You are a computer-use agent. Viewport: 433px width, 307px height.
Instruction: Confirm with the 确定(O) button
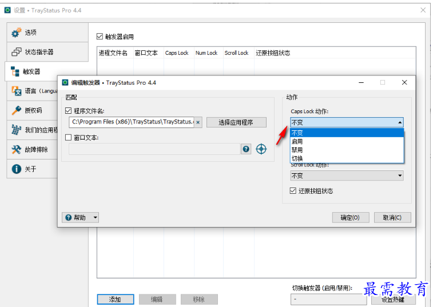[351, 218]
